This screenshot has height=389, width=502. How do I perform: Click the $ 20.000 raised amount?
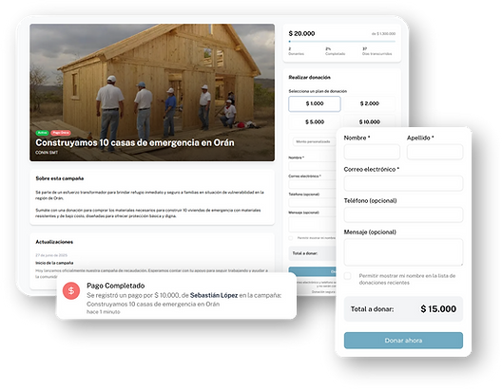click(x=301, y=33)
